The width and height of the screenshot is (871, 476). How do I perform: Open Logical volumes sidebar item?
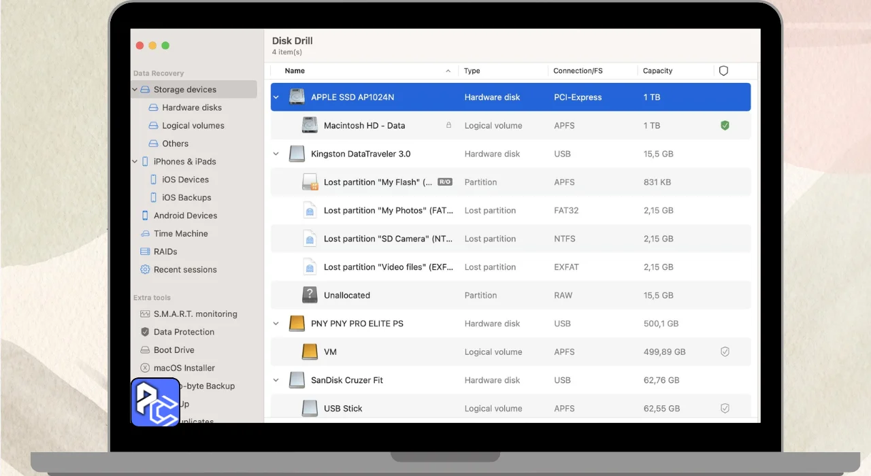(193, 126)
